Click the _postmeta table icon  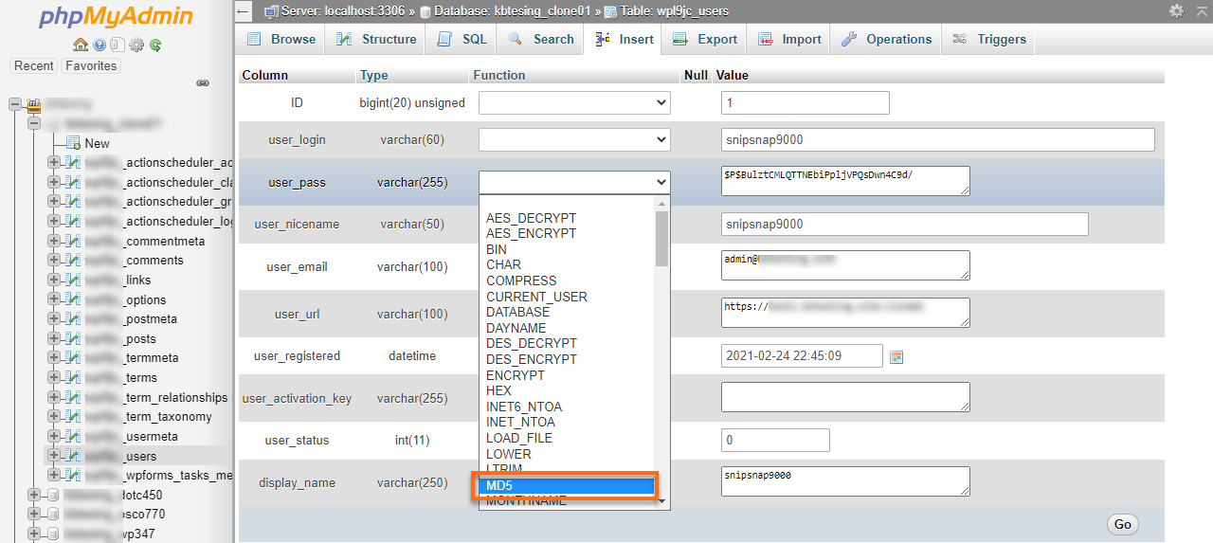[x=73, y=319]
